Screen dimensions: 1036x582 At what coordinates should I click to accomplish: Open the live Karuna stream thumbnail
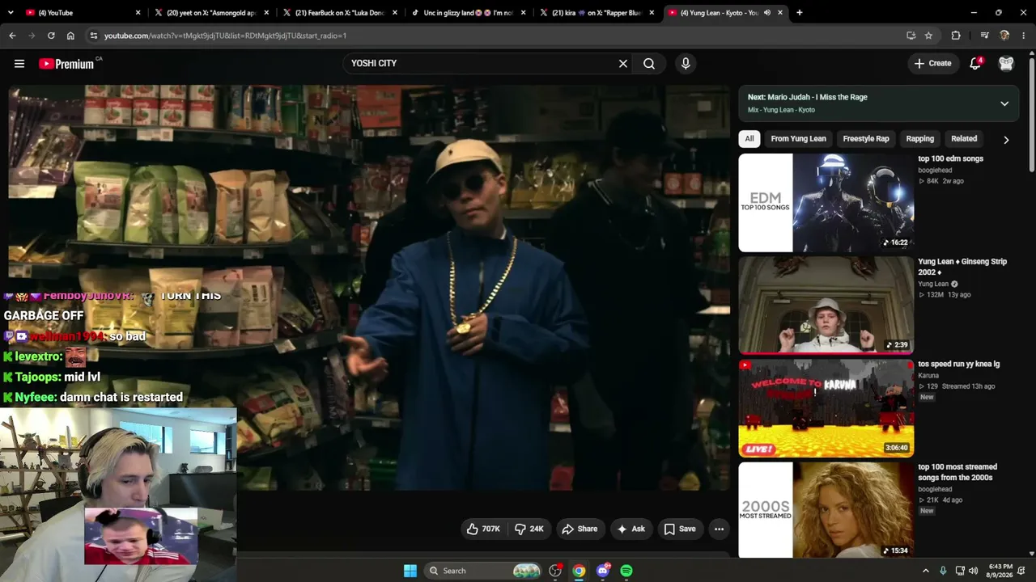point(826,408)
